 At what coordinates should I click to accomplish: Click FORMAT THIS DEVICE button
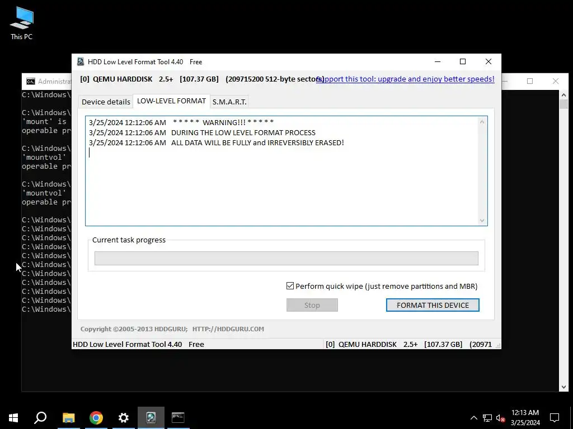(433, 305)
